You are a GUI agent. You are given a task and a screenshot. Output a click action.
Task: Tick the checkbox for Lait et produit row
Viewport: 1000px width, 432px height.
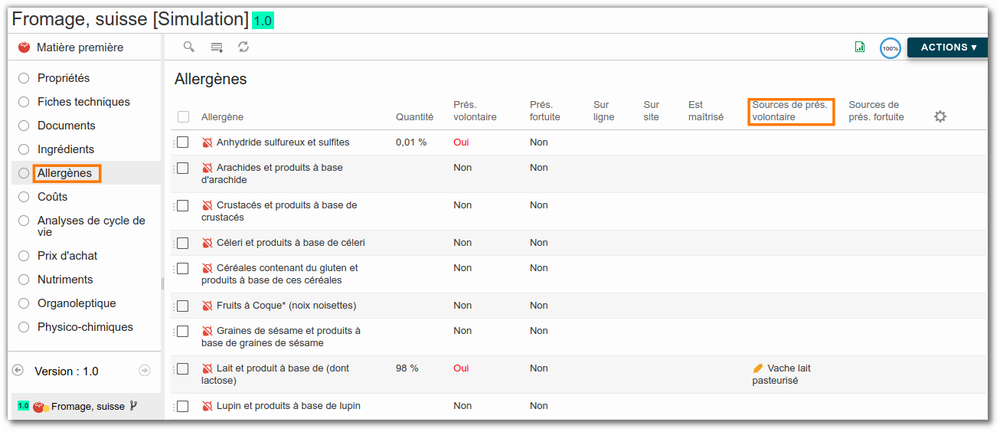182,368
